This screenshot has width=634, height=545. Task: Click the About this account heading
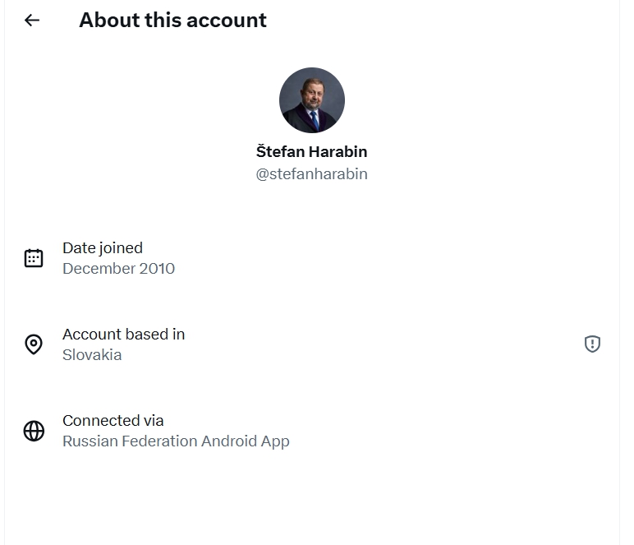[172, 21]
